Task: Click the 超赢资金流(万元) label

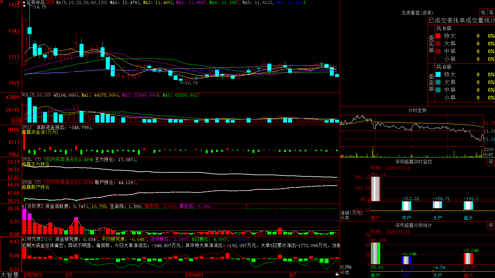Action: click(x=40, y=132)
